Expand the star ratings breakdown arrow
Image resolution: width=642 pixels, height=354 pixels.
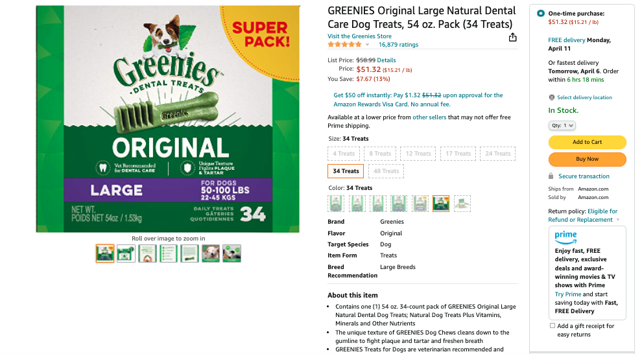tap(368, 45)
